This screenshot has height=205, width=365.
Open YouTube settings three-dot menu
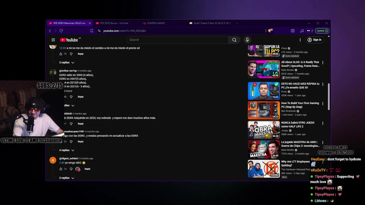pyautogui.click(x=300, y=40)
